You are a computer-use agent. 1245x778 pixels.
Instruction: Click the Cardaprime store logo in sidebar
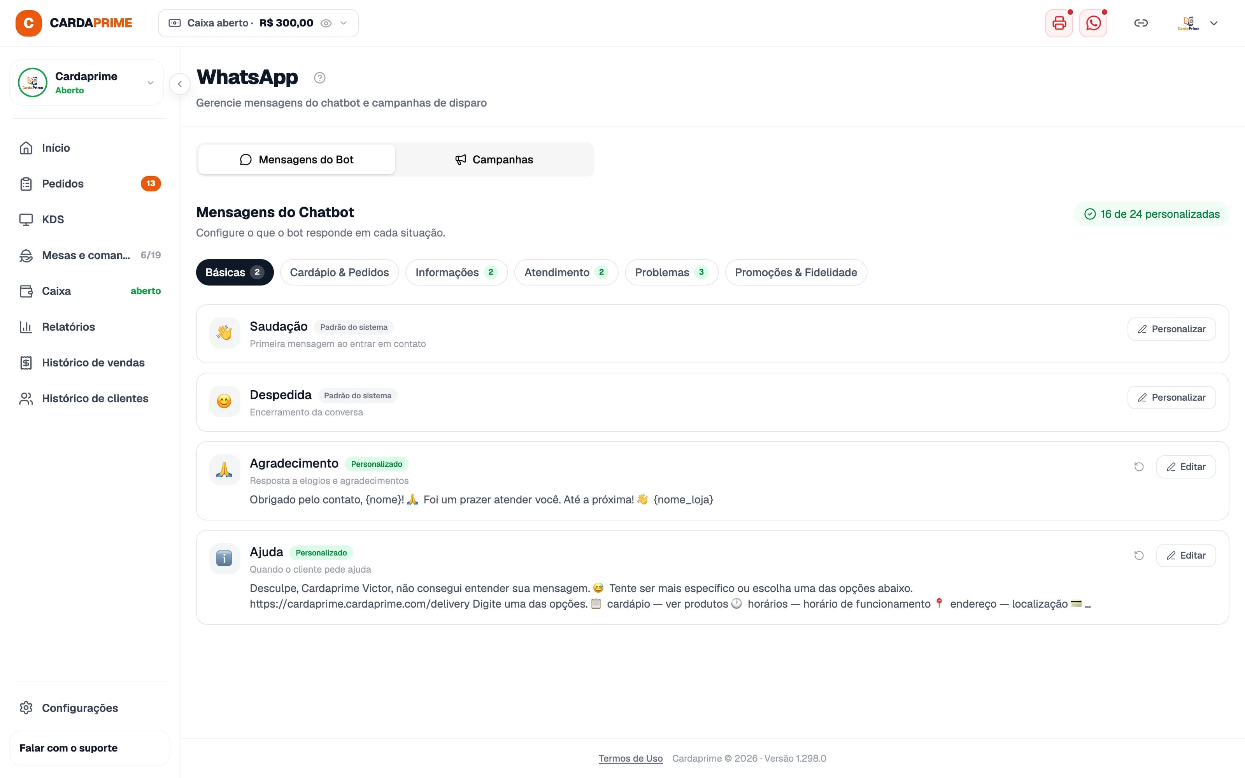click(32, 83)
